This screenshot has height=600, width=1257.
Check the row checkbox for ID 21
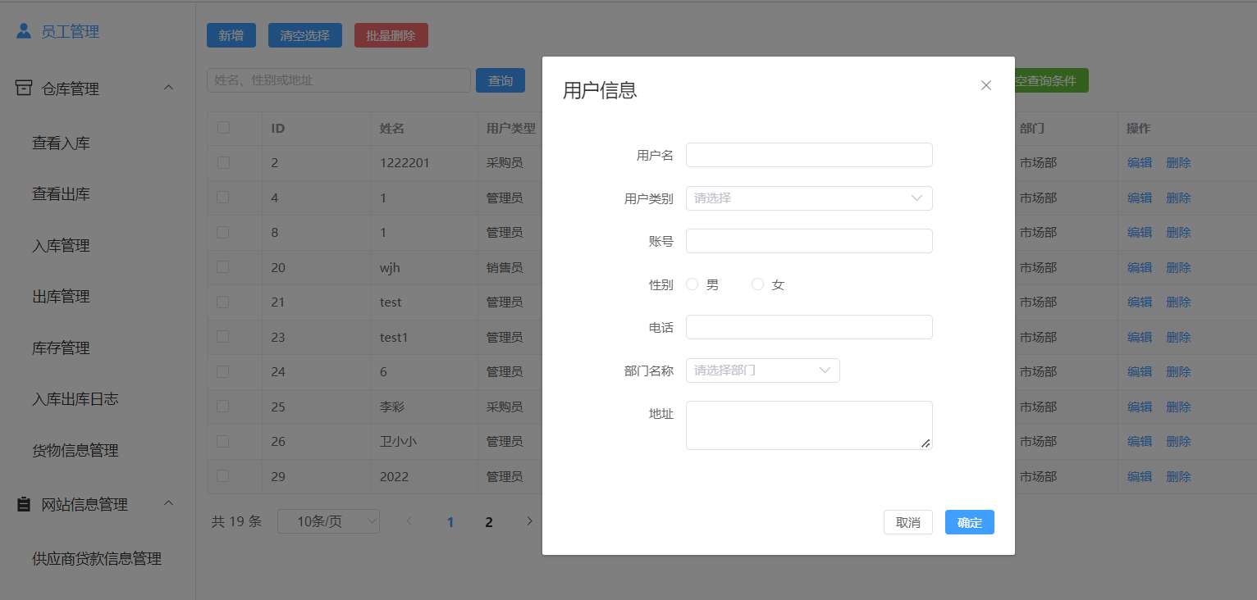pyautogui.click(x=223, y=302)
